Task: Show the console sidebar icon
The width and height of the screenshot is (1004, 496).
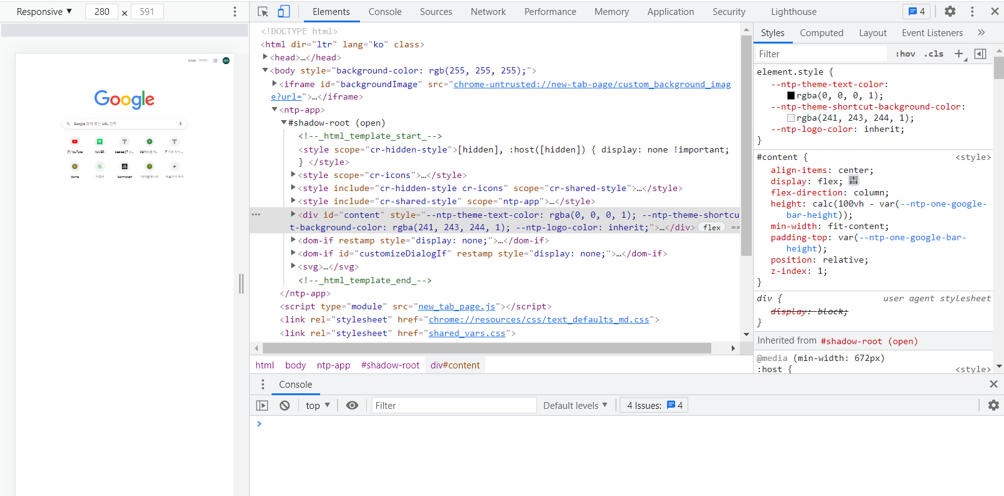Action: pos(262,405)
